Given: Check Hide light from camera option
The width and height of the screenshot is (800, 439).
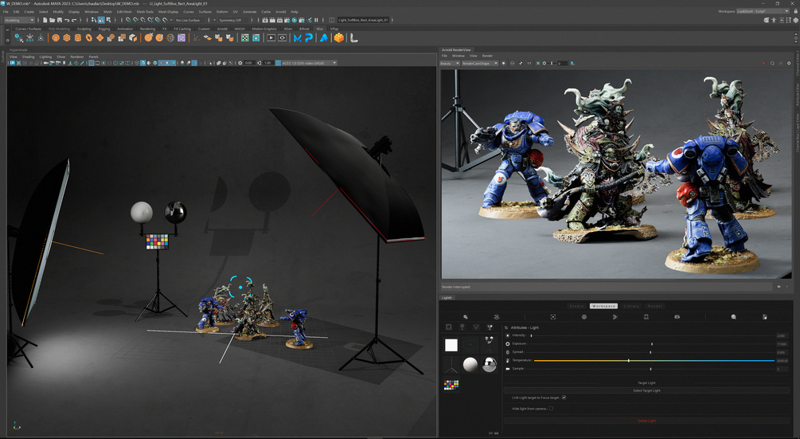Looking at the screenshot, I should 551,408.
